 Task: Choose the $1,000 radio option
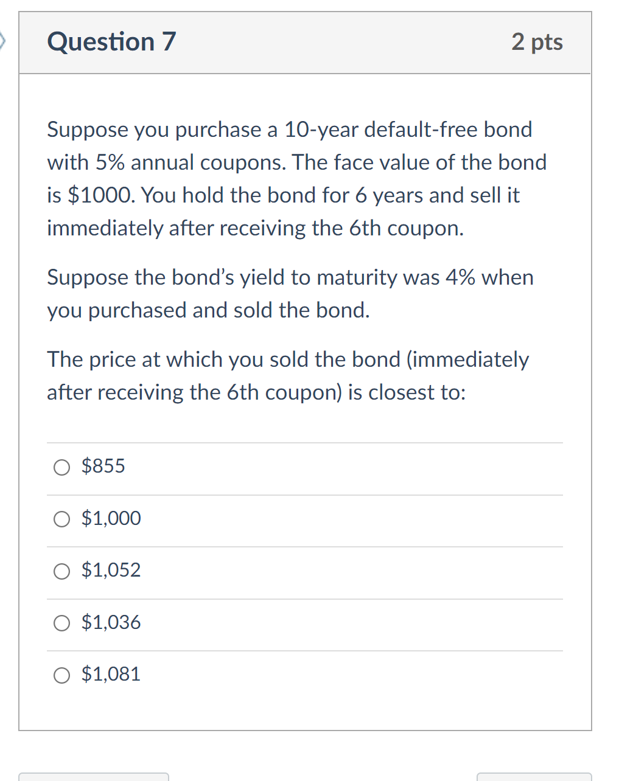(61, 519)
